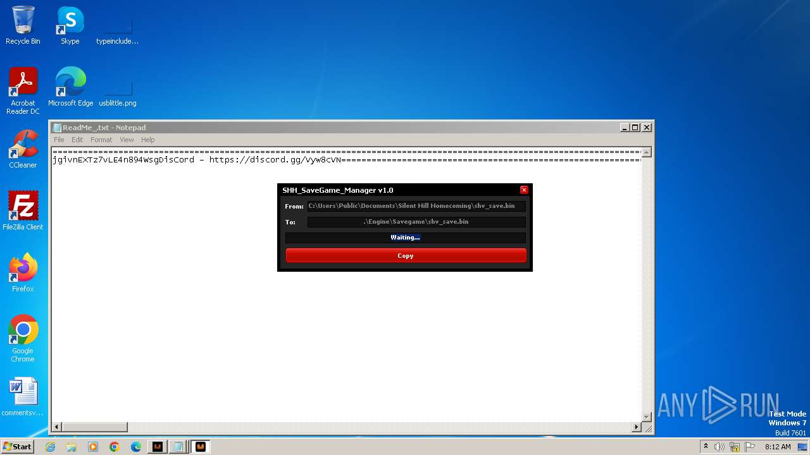Click the first SHH manager taskbar button
The height and width of the screenshot is (455, 810).
(x=158, y=447)
